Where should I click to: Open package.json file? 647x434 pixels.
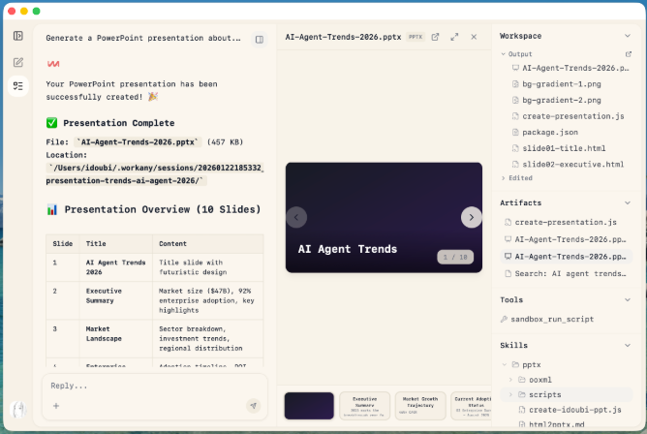(545, 133)
